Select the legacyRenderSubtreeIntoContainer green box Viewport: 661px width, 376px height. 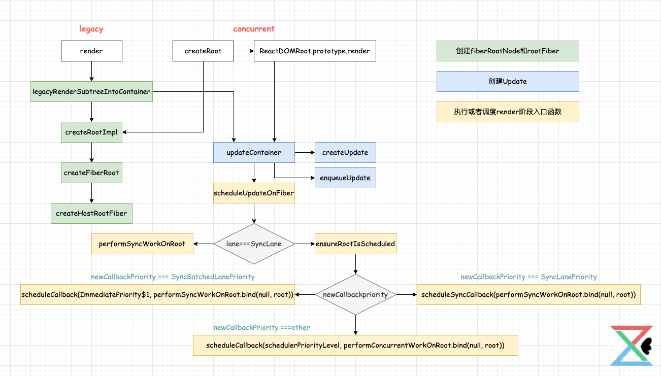pos(91,92)
